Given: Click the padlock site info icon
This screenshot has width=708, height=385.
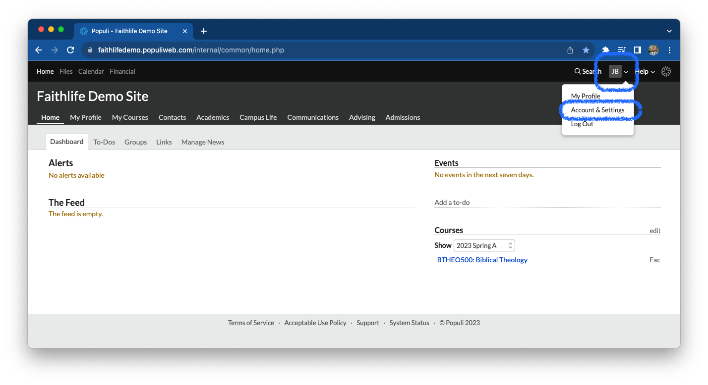Looking at the screenshot, I should coord(90,50).
